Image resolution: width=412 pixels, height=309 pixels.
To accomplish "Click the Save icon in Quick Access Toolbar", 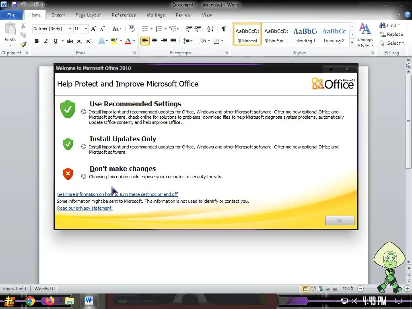I will pos(14,4).
